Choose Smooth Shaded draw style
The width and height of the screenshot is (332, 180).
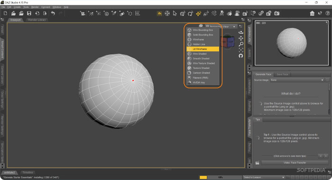point(203,59)
